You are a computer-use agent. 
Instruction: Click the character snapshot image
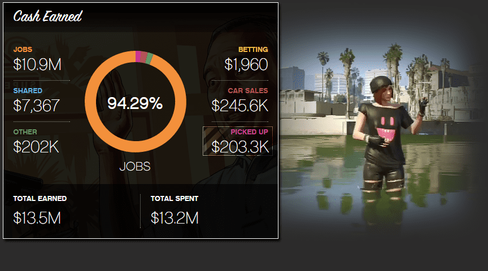(x=382, y=137)
